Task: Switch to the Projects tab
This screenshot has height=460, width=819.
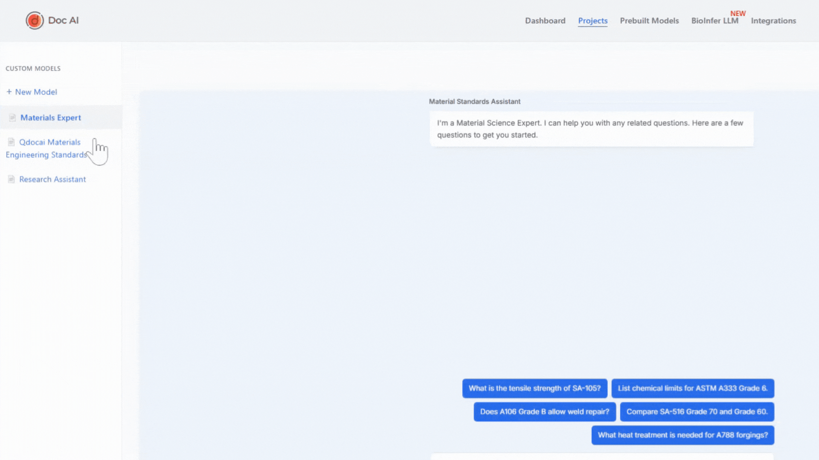Action: (x=592, y=21)
